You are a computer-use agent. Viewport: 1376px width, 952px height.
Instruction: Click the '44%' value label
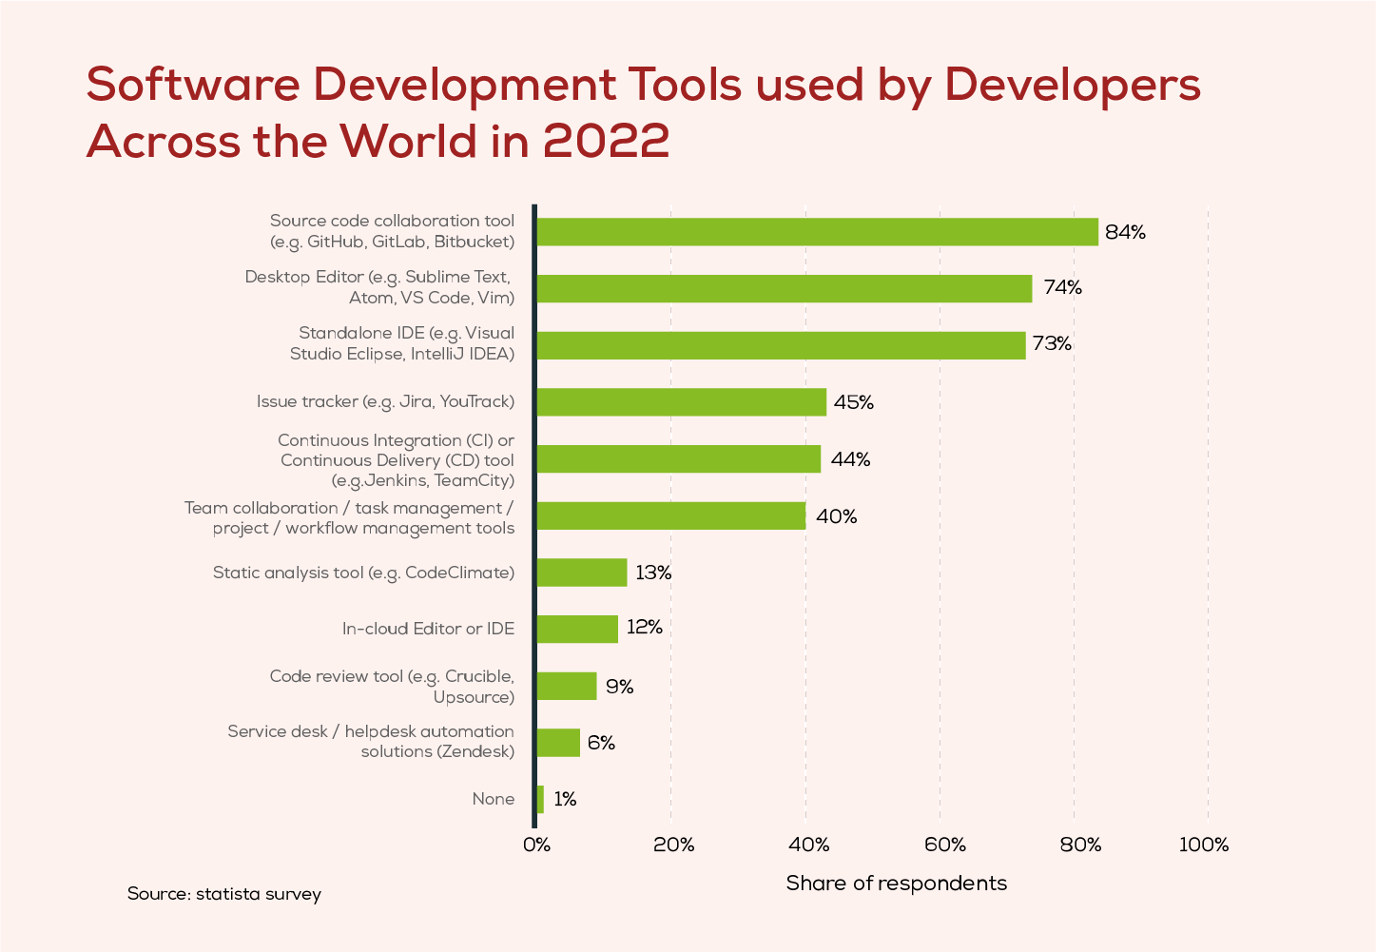coord(850,459)
